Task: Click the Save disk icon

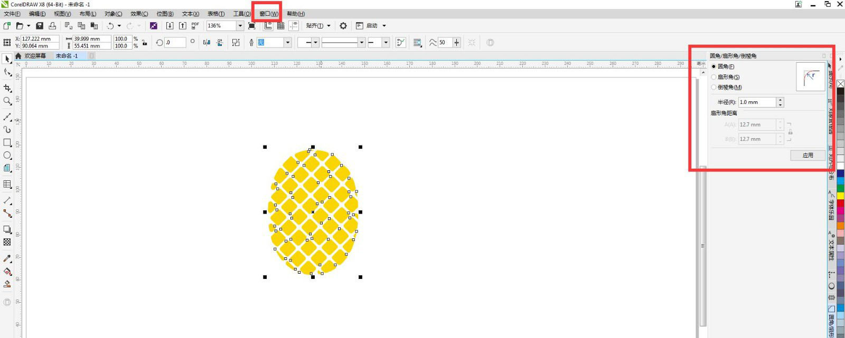Action: coord(40,26)
